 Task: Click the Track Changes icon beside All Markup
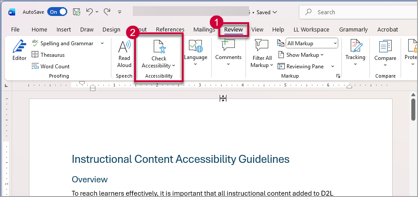pos(281,43)
